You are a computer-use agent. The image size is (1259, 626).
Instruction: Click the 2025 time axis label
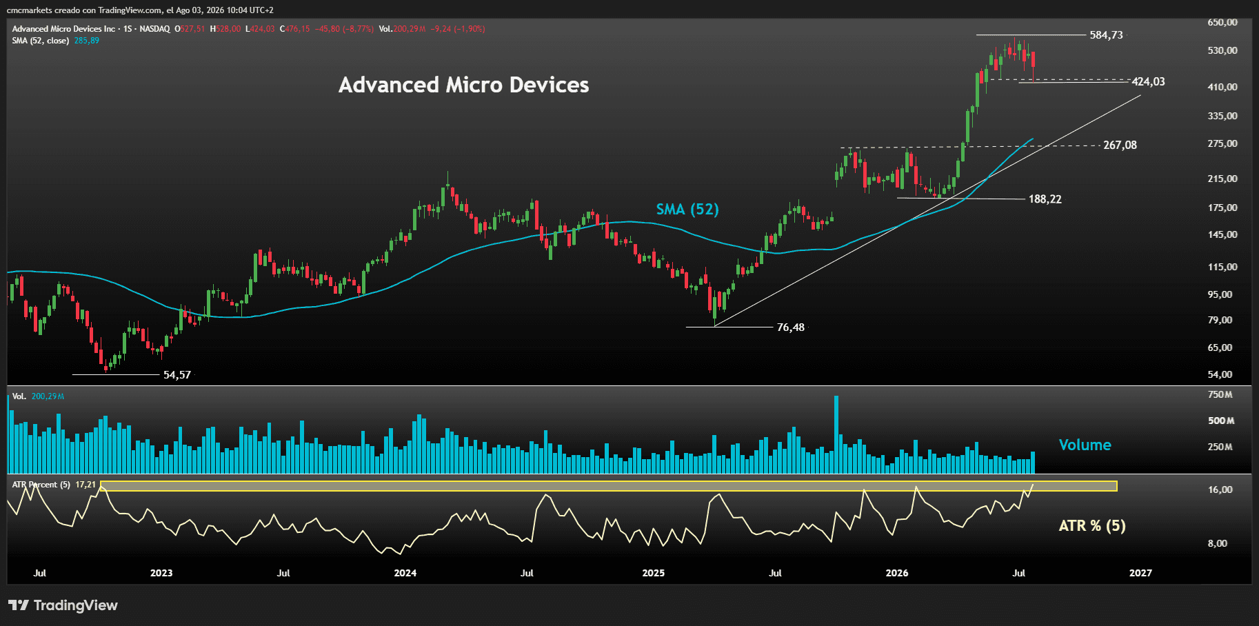click(654, 574)
